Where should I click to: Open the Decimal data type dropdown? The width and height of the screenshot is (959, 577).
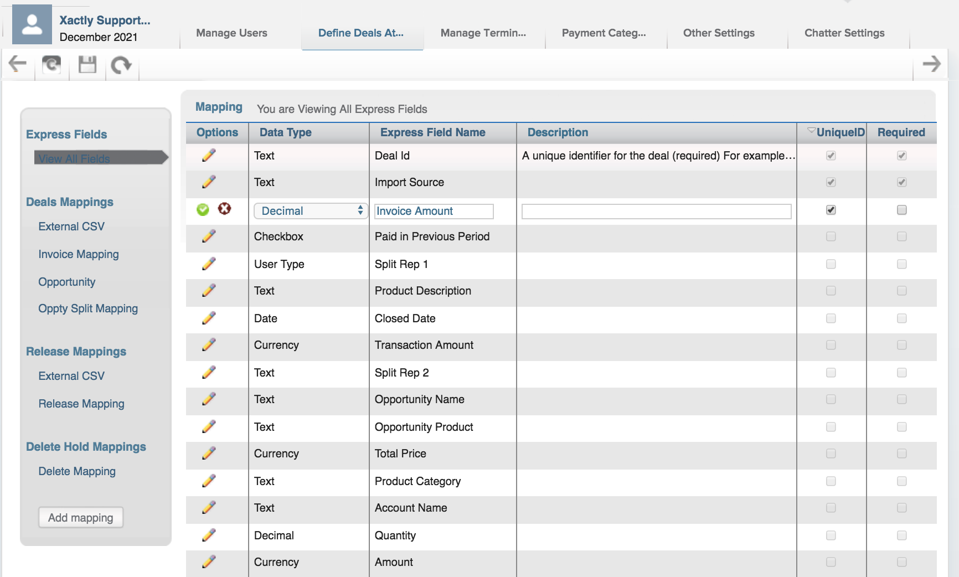click(311, 211)
